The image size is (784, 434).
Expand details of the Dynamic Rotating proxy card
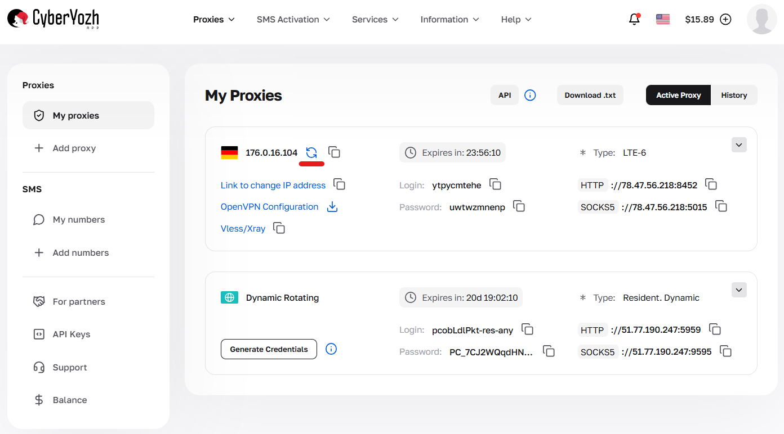tap(739, 290)
